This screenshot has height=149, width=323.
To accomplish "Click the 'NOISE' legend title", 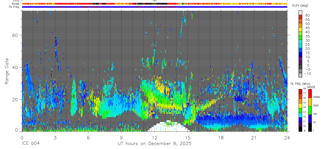I will [311, 87].
